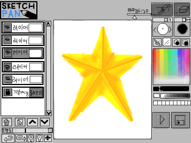
Task: Move the layer down with the down chevron button
Action: 45,122
